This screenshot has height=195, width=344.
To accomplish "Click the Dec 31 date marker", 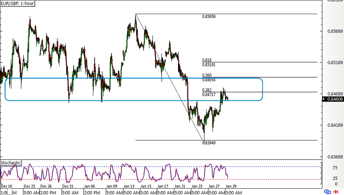I will coord(68,186).
